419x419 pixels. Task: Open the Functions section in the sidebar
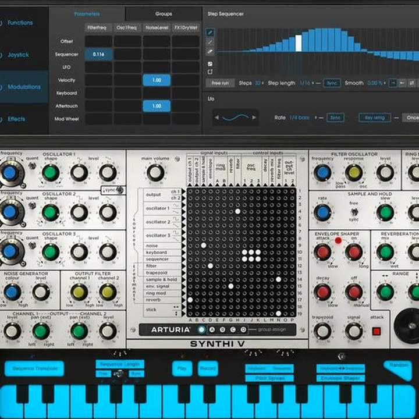point(20,23)
